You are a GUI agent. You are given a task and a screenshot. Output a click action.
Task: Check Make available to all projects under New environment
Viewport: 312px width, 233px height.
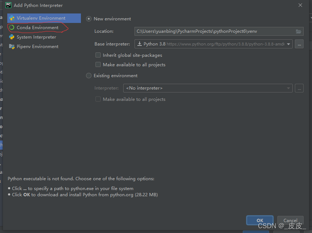98,64
